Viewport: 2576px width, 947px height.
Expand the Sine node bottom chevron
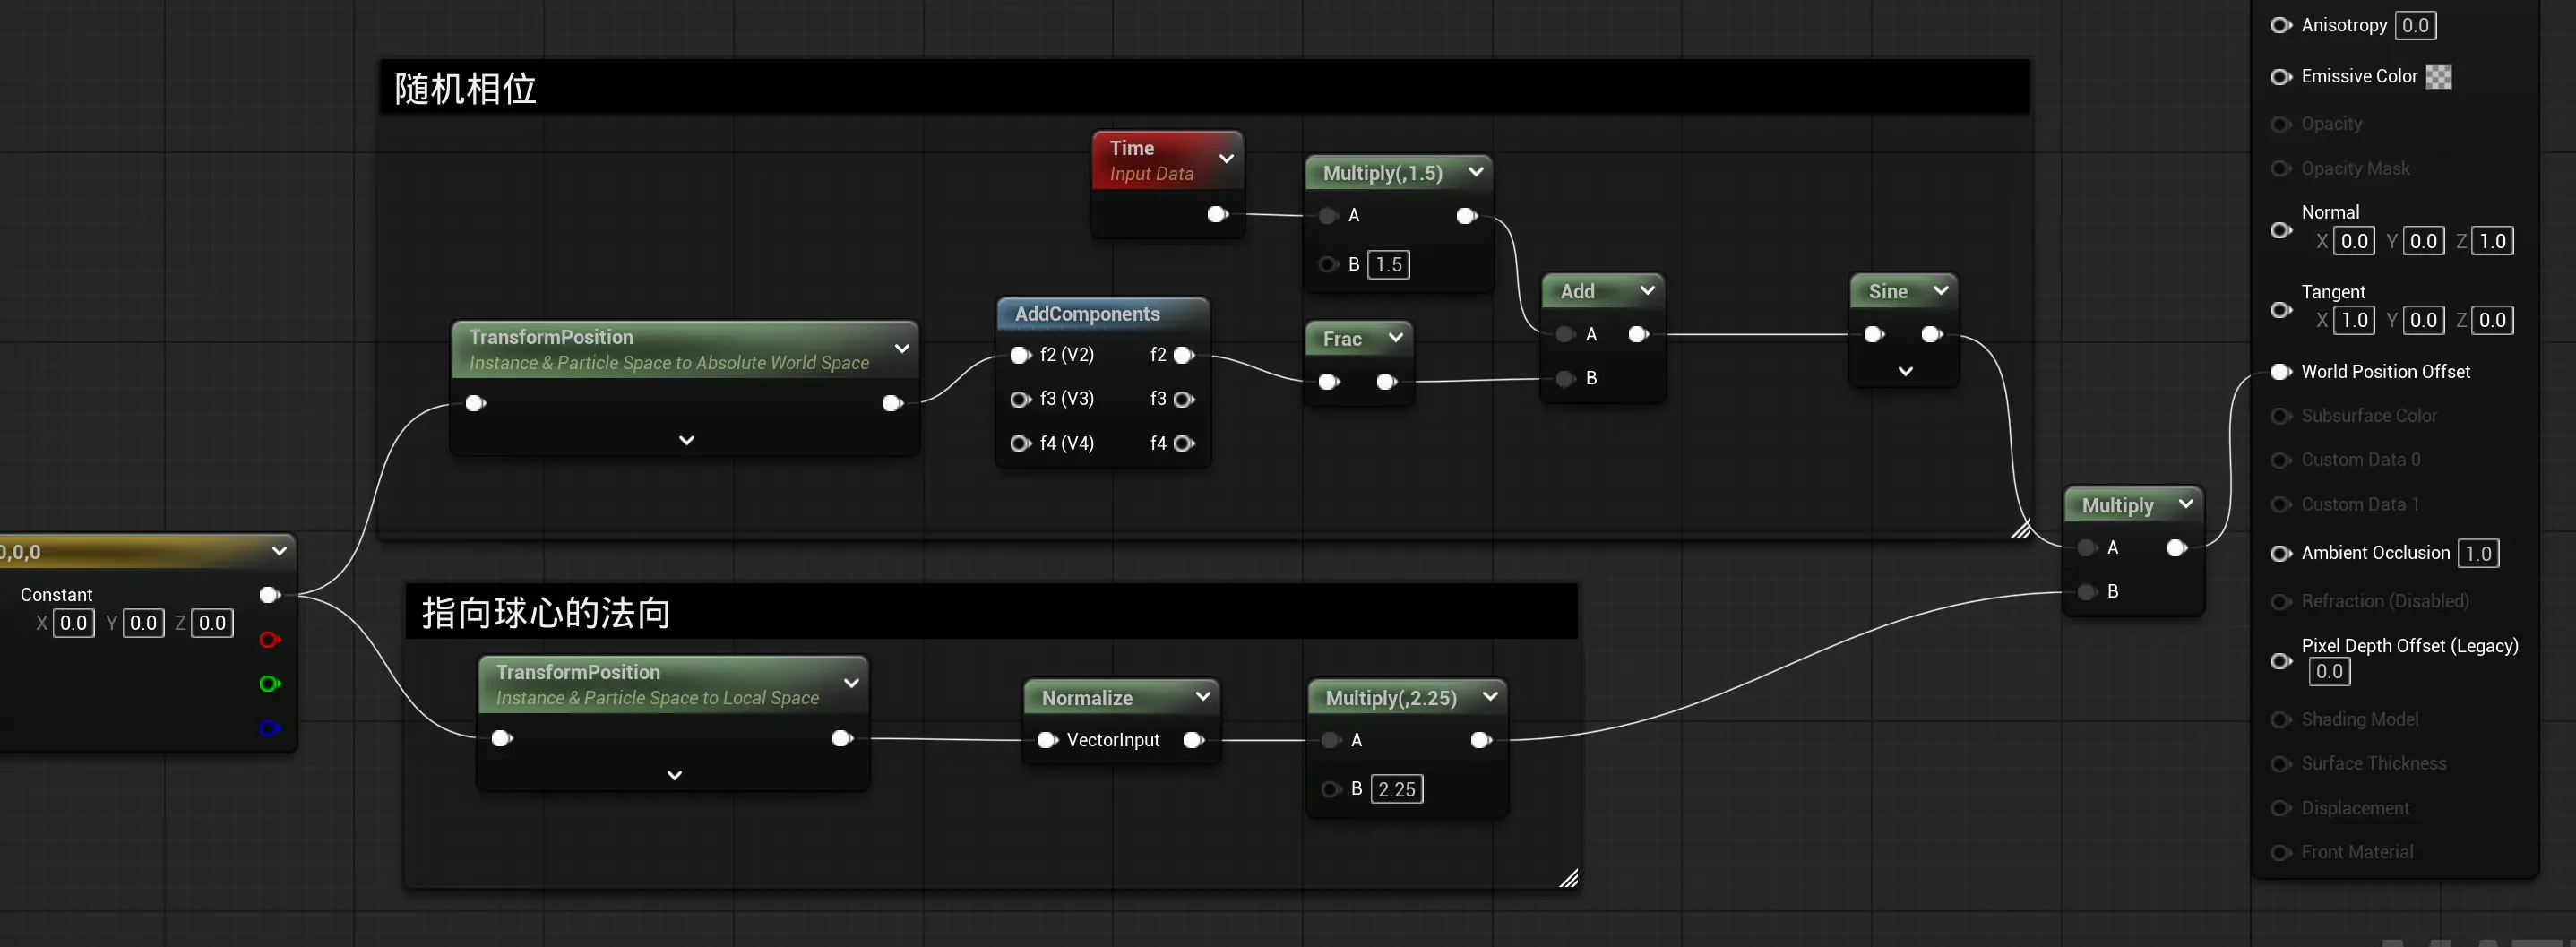1905,372
